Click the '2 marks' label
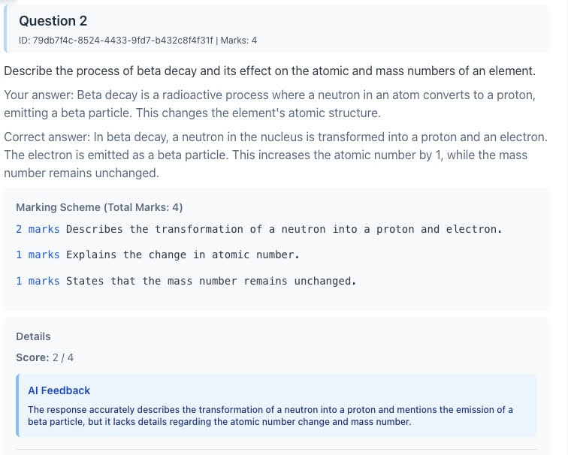Image resolution: width=568 pixels, height=455 pixels. (x=38, y=229)
